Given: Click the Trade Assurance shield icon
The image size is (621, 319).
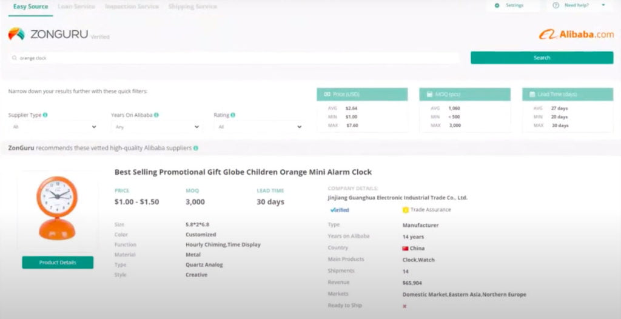Looking at the screenshot, I should point(405,210).
